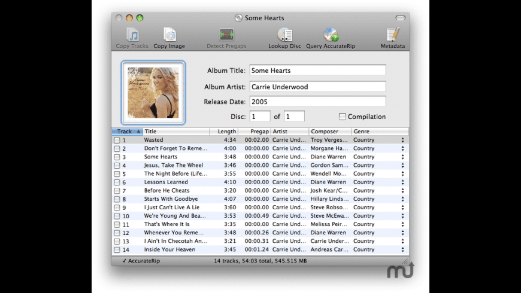Click the Detect Pregaps toolbar icon
The height and width of the screenshot is (293, 521).
pos(226,38)
